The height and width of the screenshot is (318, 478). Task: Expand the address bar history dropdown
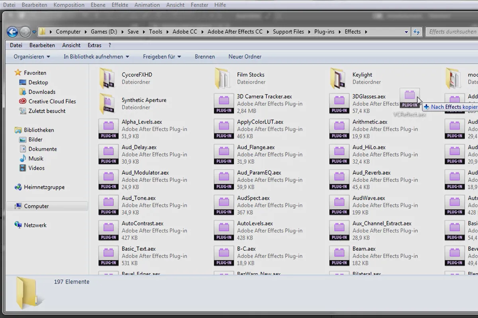(406, 32)
